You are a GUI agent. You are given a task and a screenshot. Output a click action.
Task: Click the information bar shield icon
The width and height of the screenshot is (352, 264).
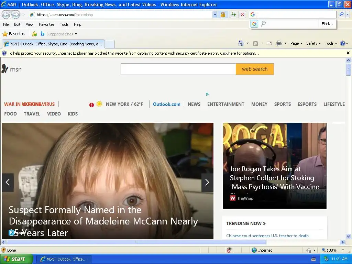[4, 53]
